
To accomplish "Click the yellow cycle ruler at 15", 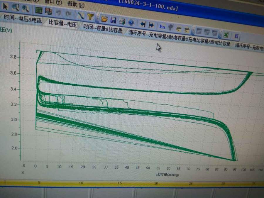I will coord(120,183).
